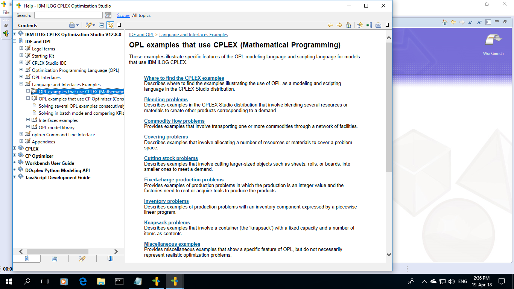Toggle Link with Contents synchronization
The height and width of the screenshot is (289, 514).
[x=110, y=25]
